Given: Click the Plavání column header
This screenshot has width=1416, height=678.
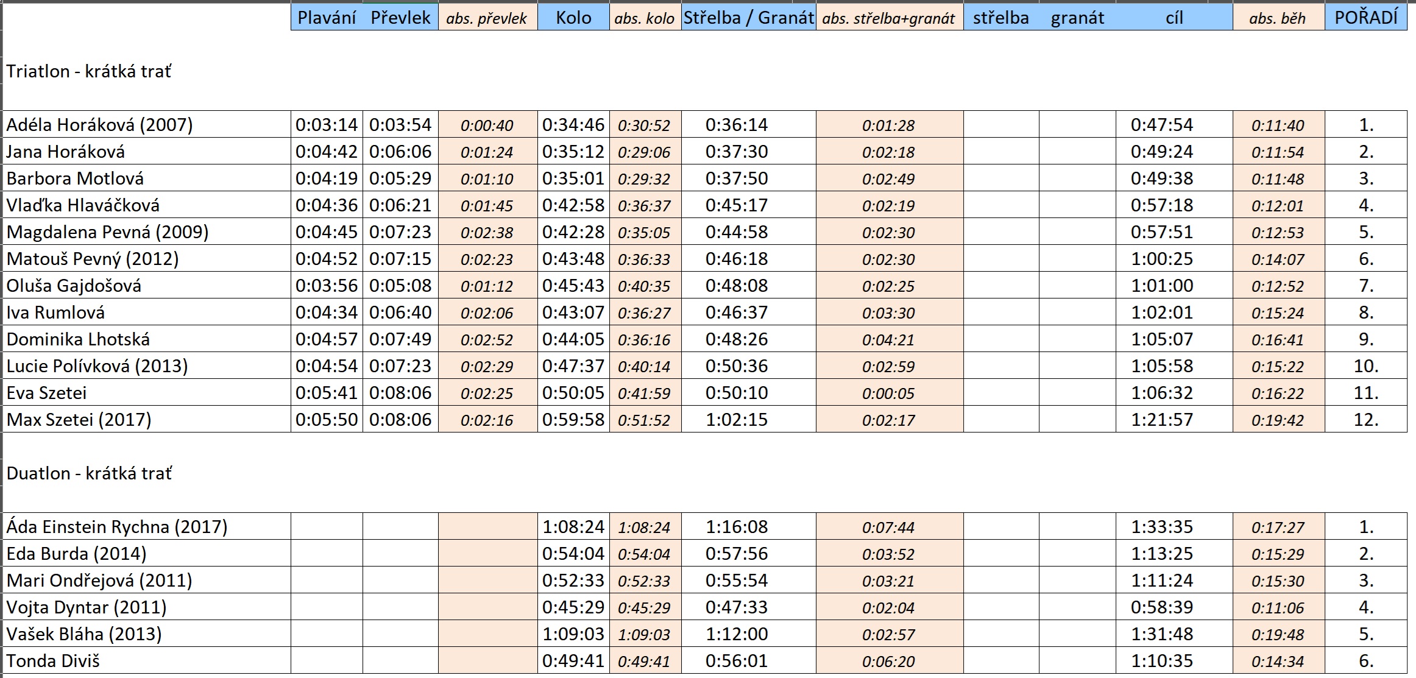Looking at the screenshot, I should click(327, 18).
